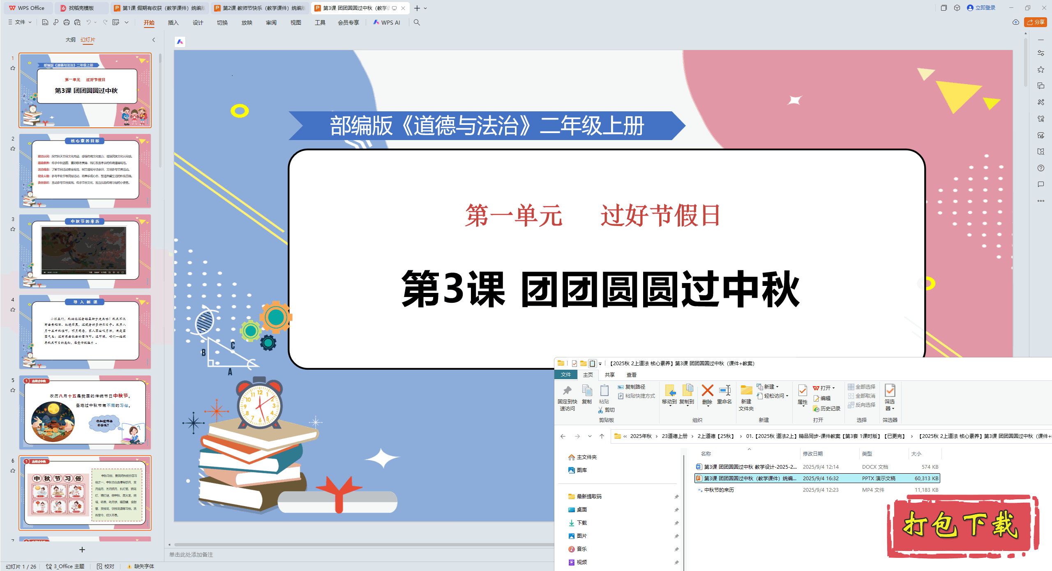Expand the Explorer 打开 dropdown arrow
1052x571 pixels.
coord(833,388)
